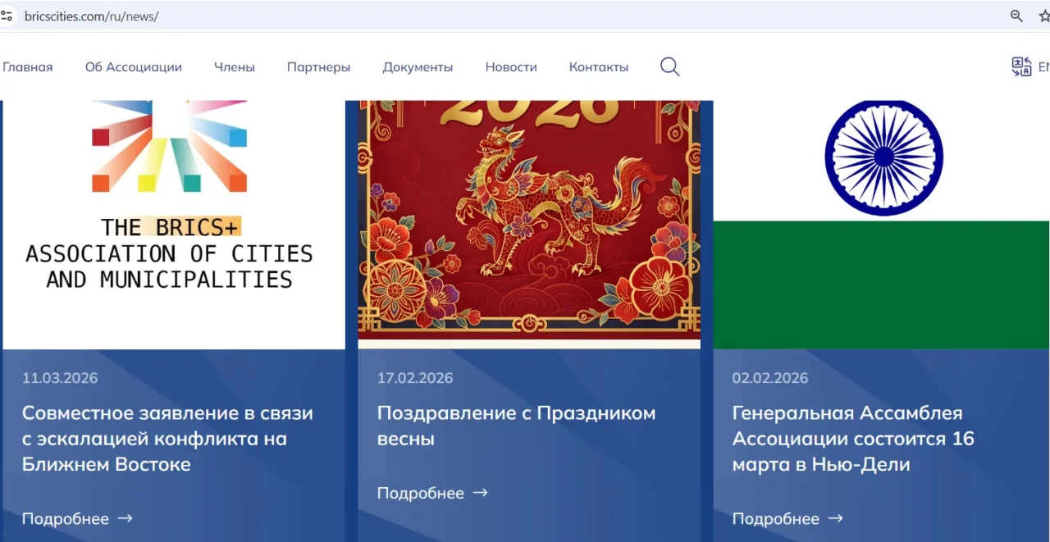Click the arrow next to first Подробнее link

pos(126,518)
